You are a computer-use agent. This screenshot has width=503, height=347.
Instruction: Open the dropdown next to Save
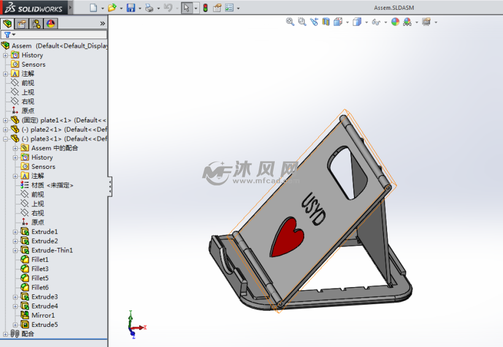tap(140, 9)
